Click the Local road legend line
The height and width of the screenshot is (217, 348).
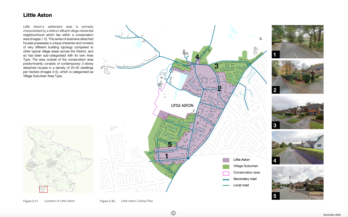(225, 185)
